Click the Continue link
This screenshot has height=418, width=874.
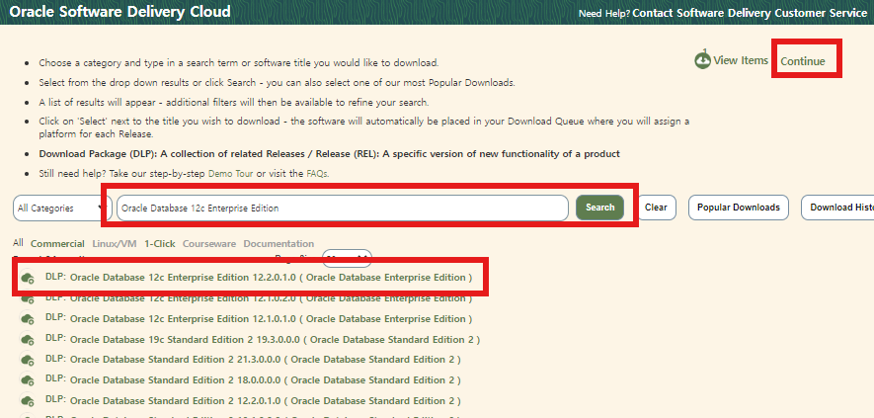[803, 61]
